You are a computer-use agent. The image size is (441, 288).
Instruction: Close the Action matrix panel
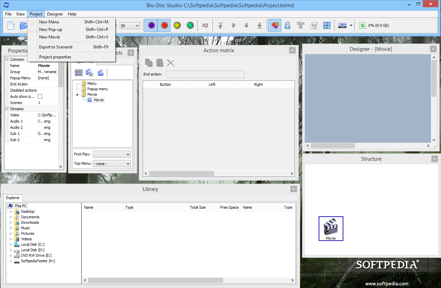pos(292,50)
